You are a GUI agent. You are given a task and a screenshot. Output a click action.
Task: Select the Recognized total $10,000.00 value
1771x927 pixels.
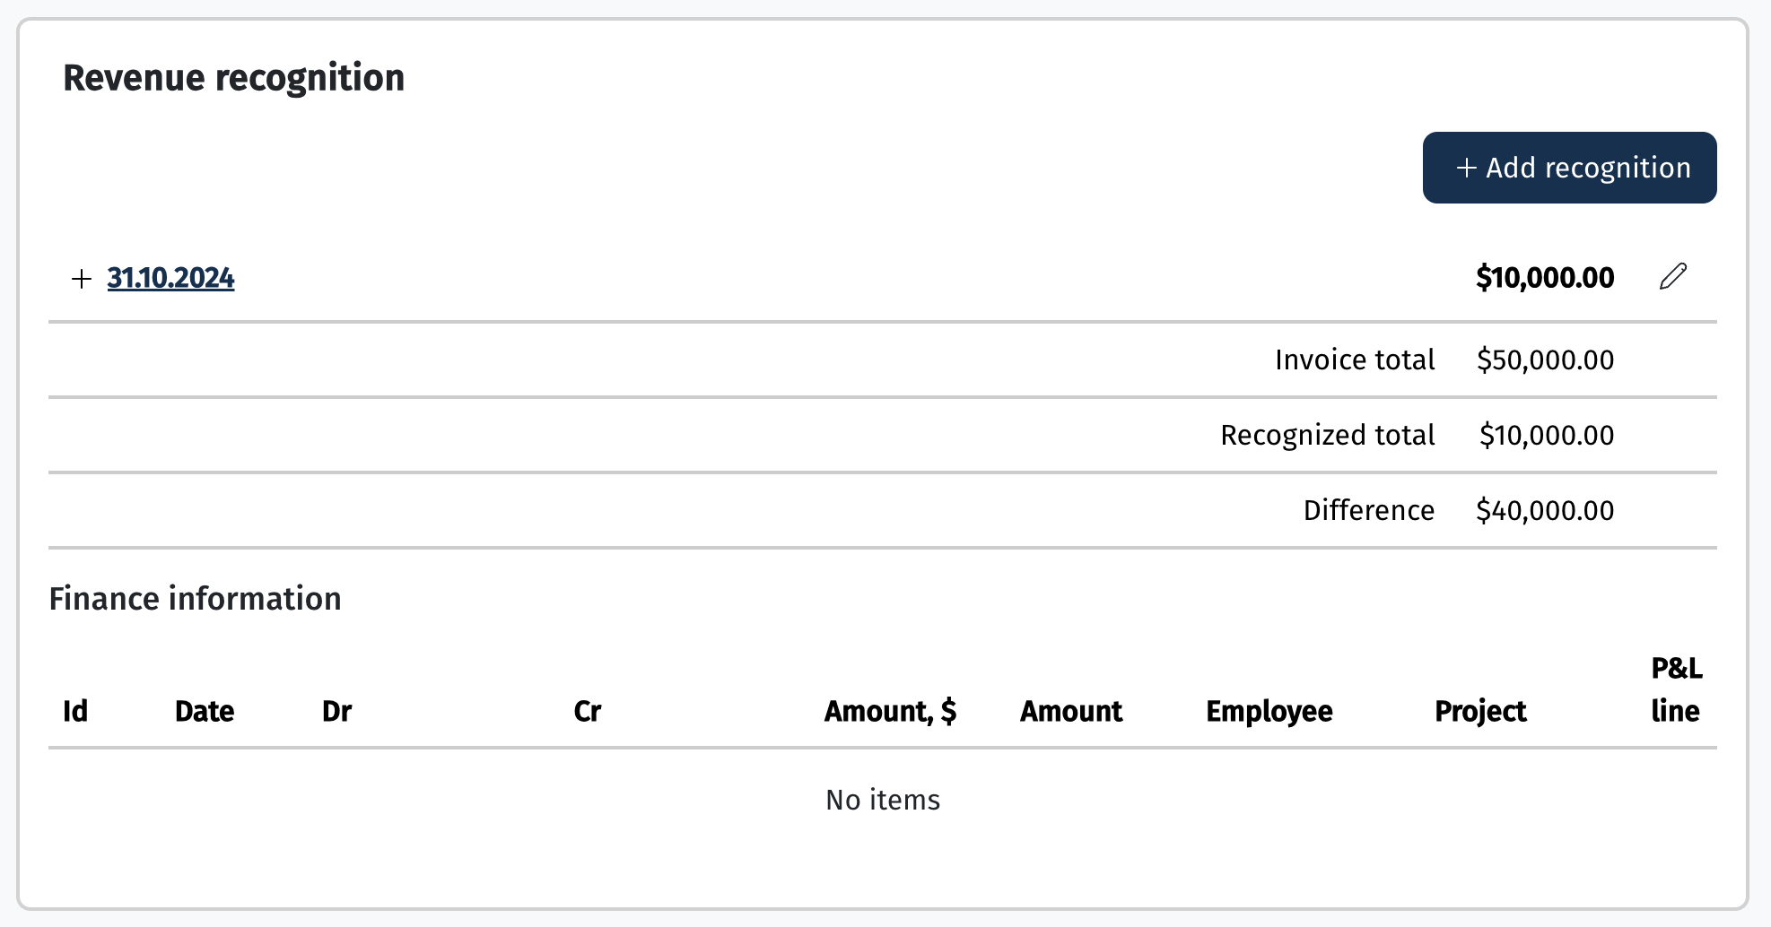[x=1547, y=435]
